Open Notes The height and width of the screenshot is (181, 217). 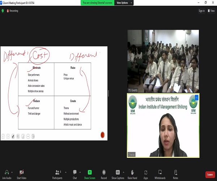(x=175, y=174)
